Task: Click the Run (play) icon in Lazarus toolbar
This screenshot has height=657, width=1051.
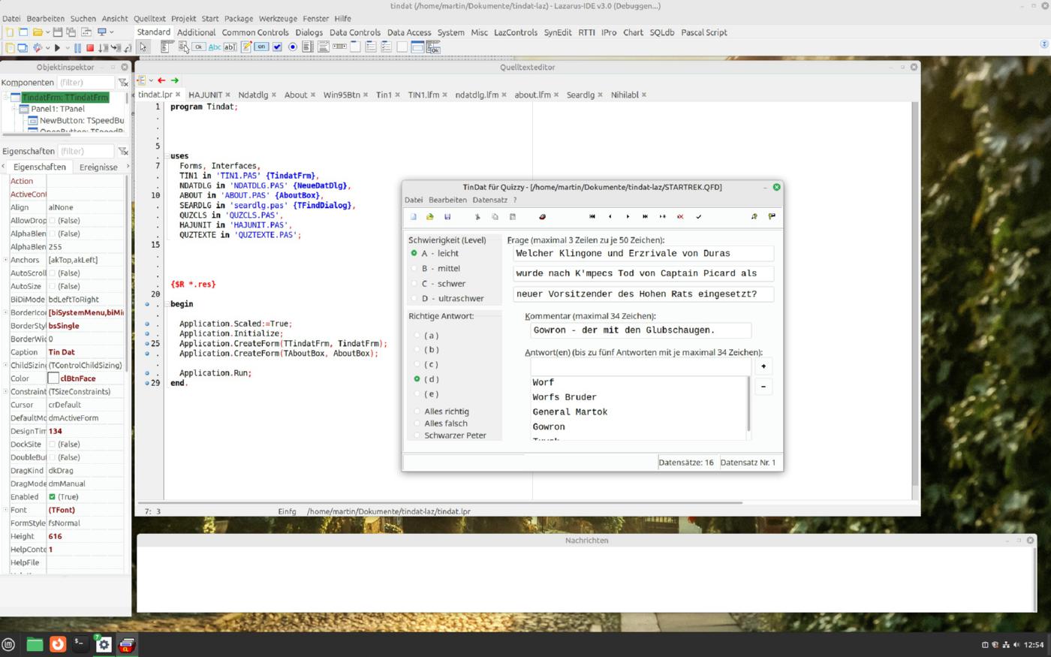Action: 57,47
